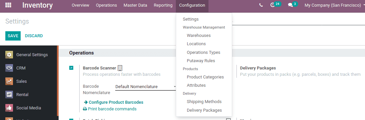Click the Inventory app title
The image size is (365, 120).
click(38, 5)
